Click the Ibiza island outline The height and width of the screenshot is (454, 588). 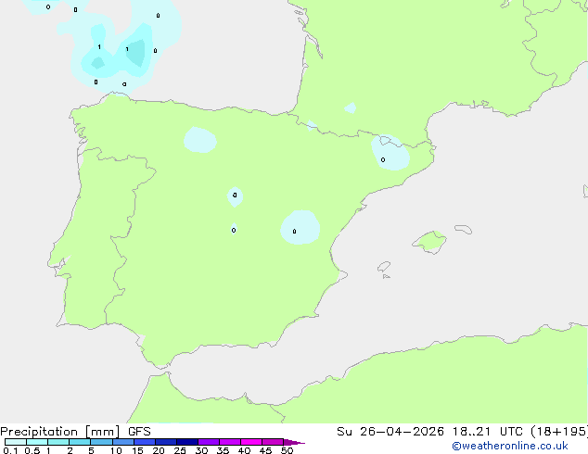pyautogui.click(x=384, y=267)
